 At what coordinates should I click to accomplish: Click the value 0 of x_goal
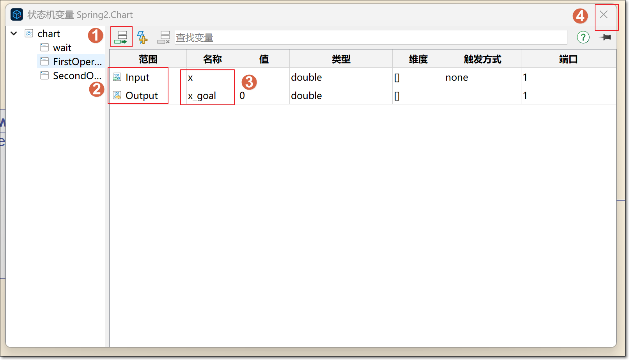[264, 95]
